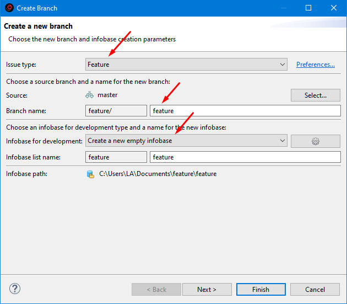Viewport: 347px width, 304px height.
Task: Click the disabled Back button
Action: coord(156,290)
